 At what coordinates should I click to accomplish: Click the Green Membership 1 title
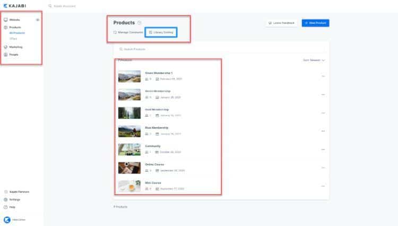(x=159, y=73)
